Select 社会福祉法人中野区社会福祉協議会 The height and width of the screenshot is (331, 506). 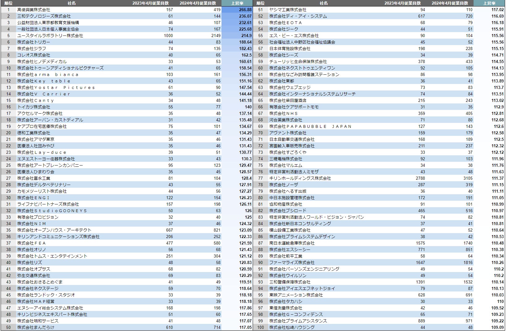pos(302,42)
